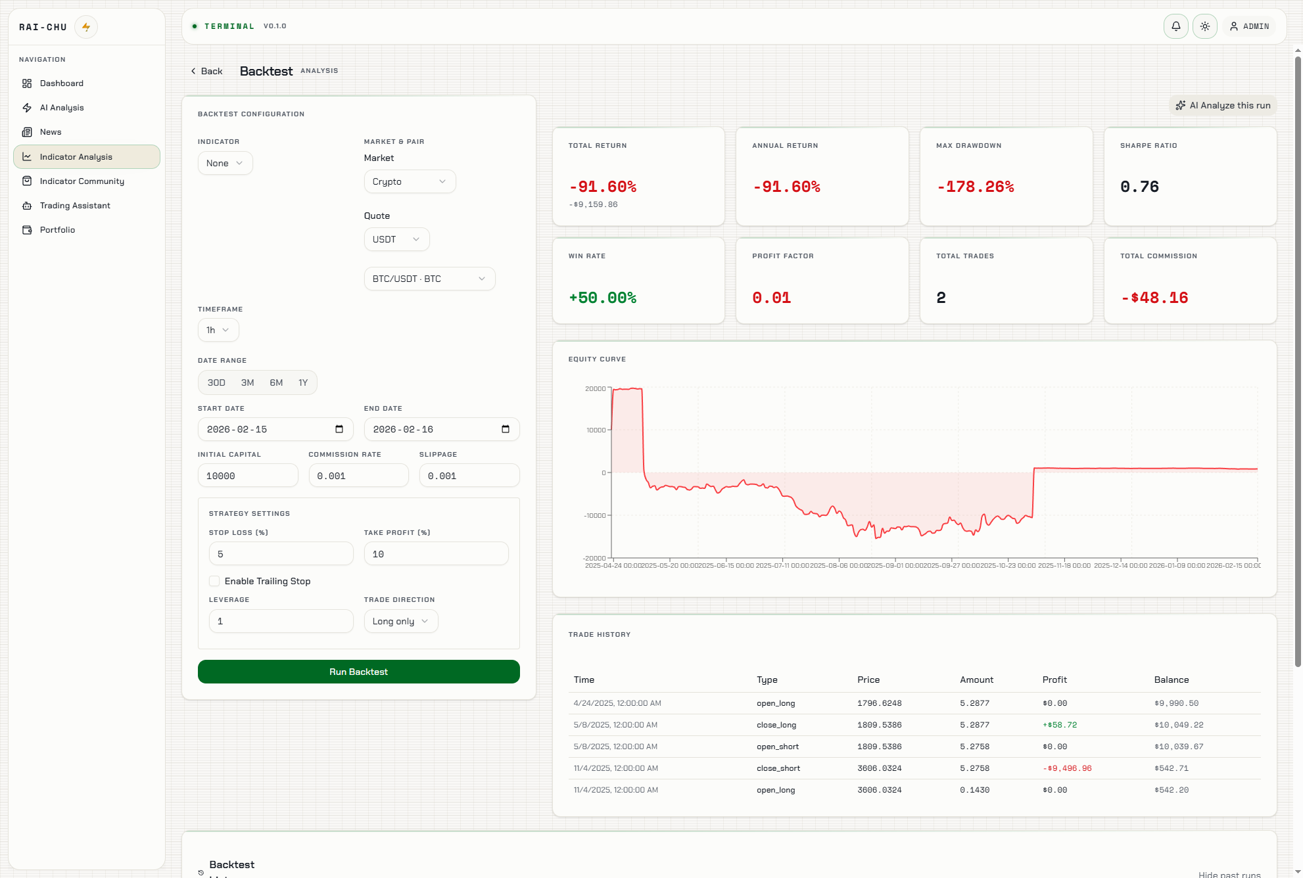Click the notifications bell icon

click(x=1175, y=26)
